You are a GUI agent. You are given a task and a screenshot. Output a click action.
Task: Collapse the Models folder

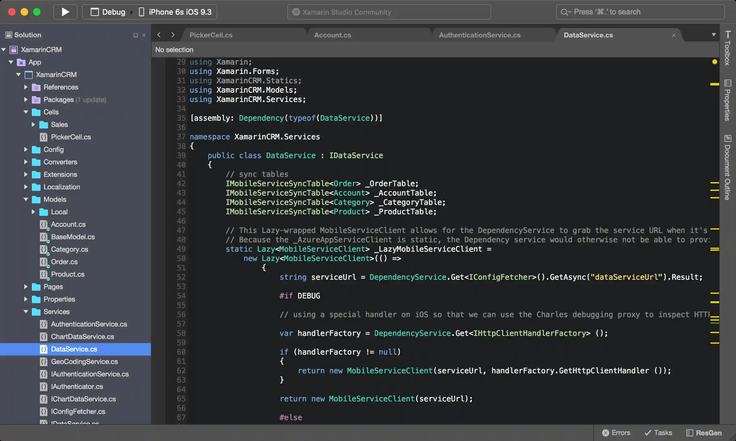(x=26, y=199)
